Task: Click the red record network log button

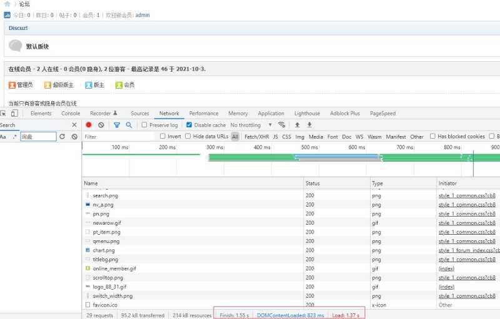Action: click(89, 125)
